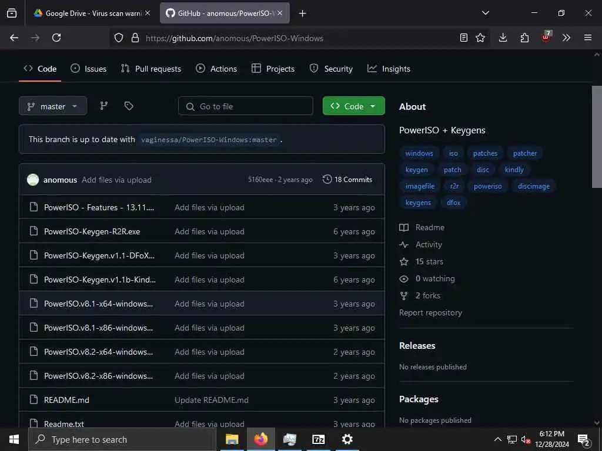This screenshot has width=602, height=451.
Task: Close the Google Drive tab
Action: (148, 13)
